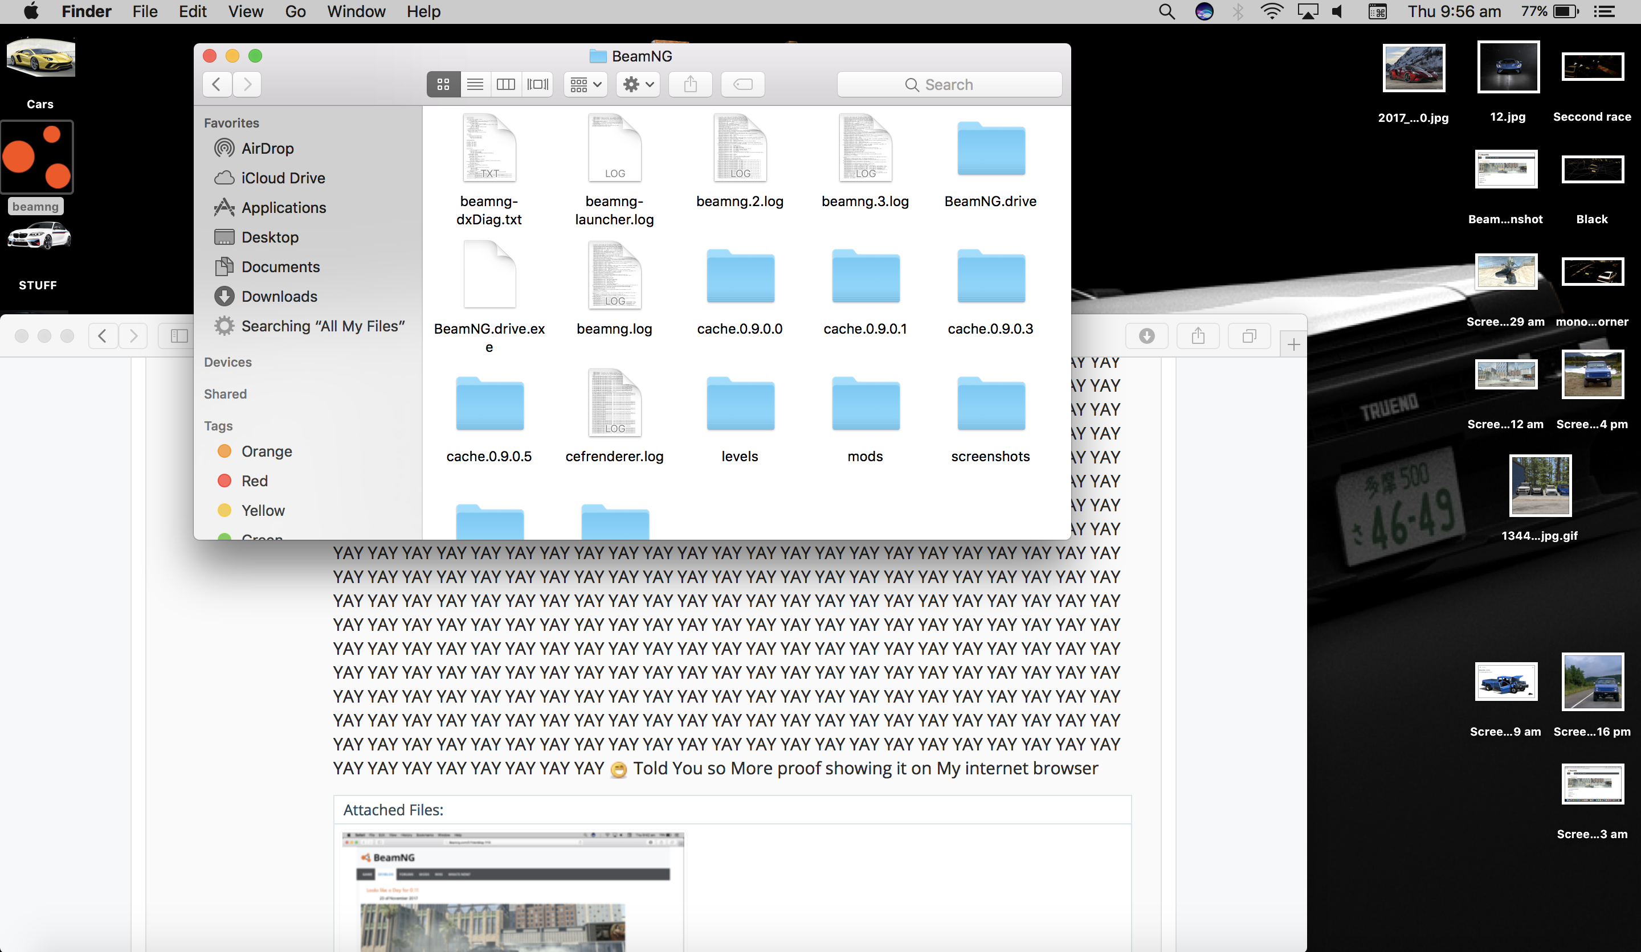
Task: Click the Finder Search field
Action: point(949,85)
